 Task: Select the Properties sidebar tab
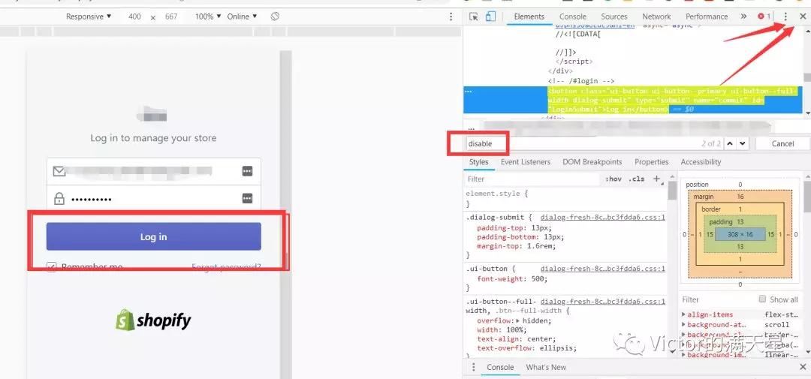coord(652,162)
